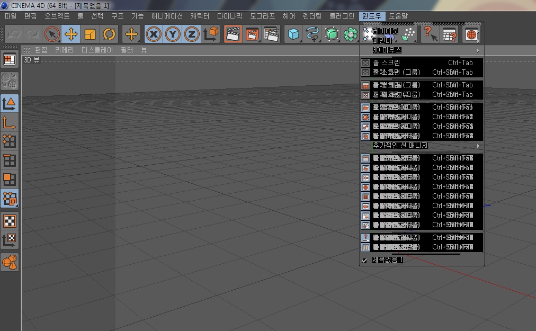Viewport: 536px width, 331px height.
Task: Open the 모그라프 menu
Action: pos(262,16)
